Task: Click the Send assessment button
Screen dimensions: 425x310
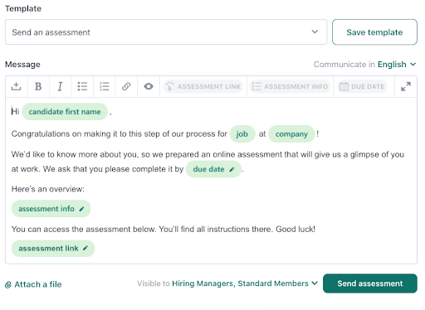Action: pos(370,283)
